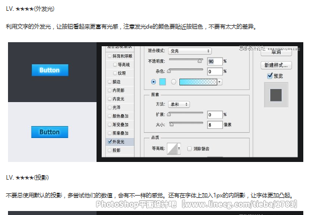Enable the 颜色叠加 checkbox
Image resolution: width=329 pixels, height=215 pixels.
click(109, 116)
